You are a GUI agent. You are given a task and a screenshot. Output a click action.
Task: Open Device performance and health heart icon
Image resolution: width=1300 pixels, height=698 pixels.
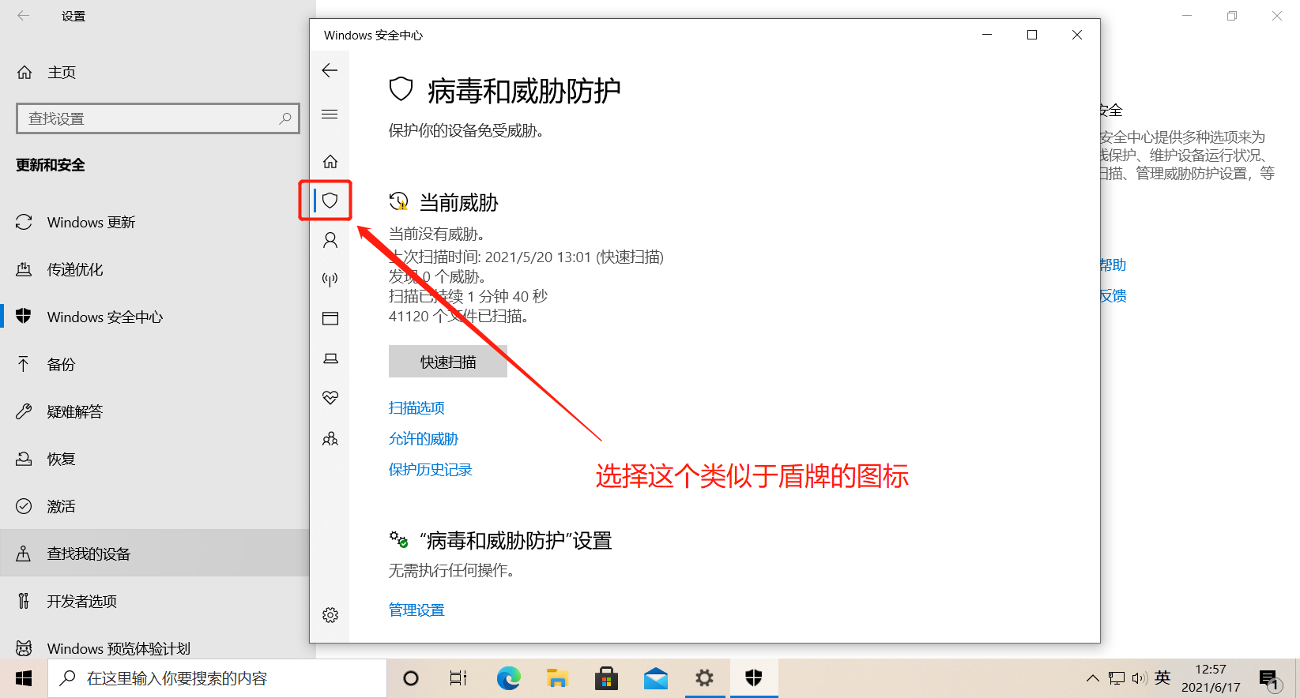(330, 398)
